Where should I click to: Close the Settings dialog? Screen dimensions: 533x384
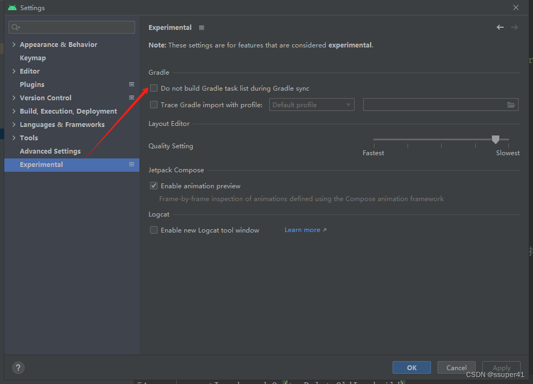[x=516, y=7]
